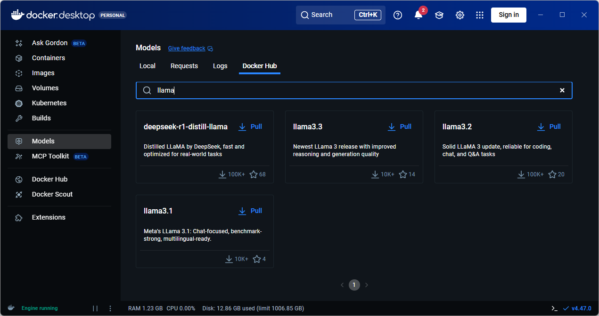Open the Learning center graduation cap icon
599x316 pixels.
point(439,15)
